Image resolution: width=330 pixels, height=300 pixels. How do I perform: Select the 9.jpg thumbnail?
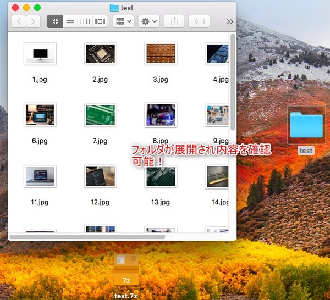pos(217,115)
